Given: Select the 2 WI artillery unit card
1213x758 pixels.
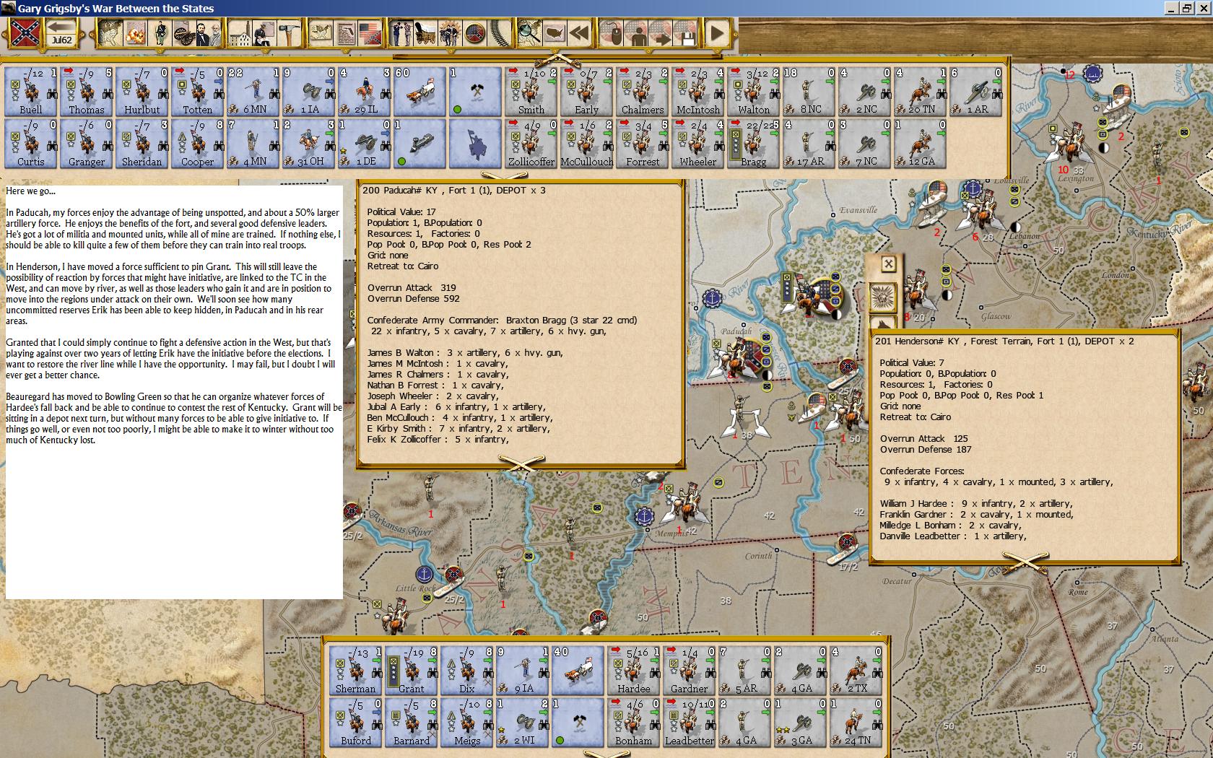Looking at the screenshot, I should tap(523, 722).
